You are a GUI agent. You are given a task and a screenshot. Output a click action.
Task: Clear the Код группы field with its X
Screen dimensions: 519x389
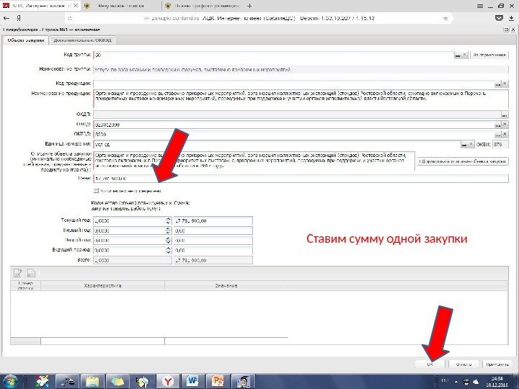tap(465, 55)
